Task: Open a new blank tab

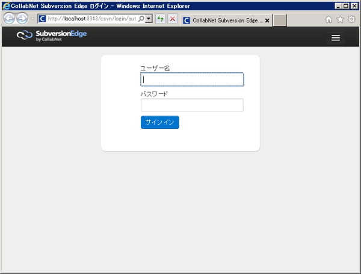Action: pos(280,20)
